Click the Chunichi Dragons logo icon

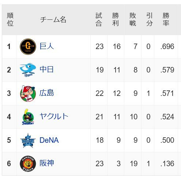pyautogui.click(x=28, y=70)
